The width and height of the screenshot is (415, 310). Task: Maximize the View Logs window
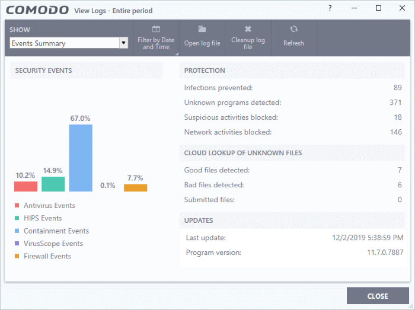(x=378, y=8)
